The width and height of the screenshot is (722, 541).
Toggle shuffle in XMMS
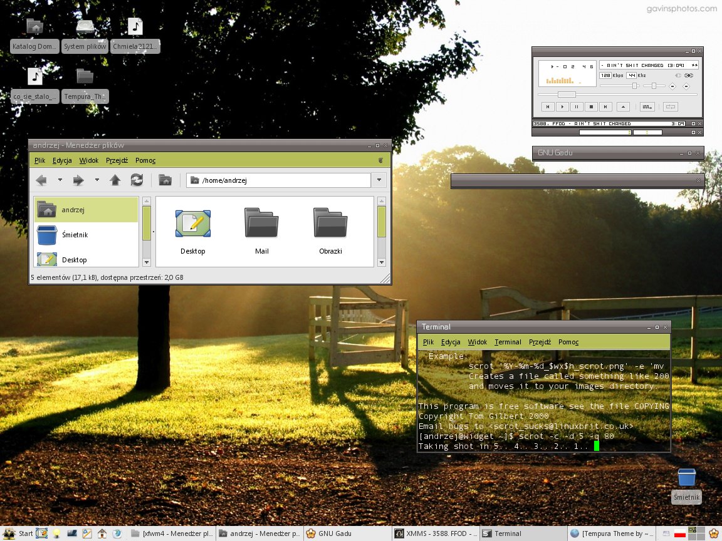pos(647,106)
